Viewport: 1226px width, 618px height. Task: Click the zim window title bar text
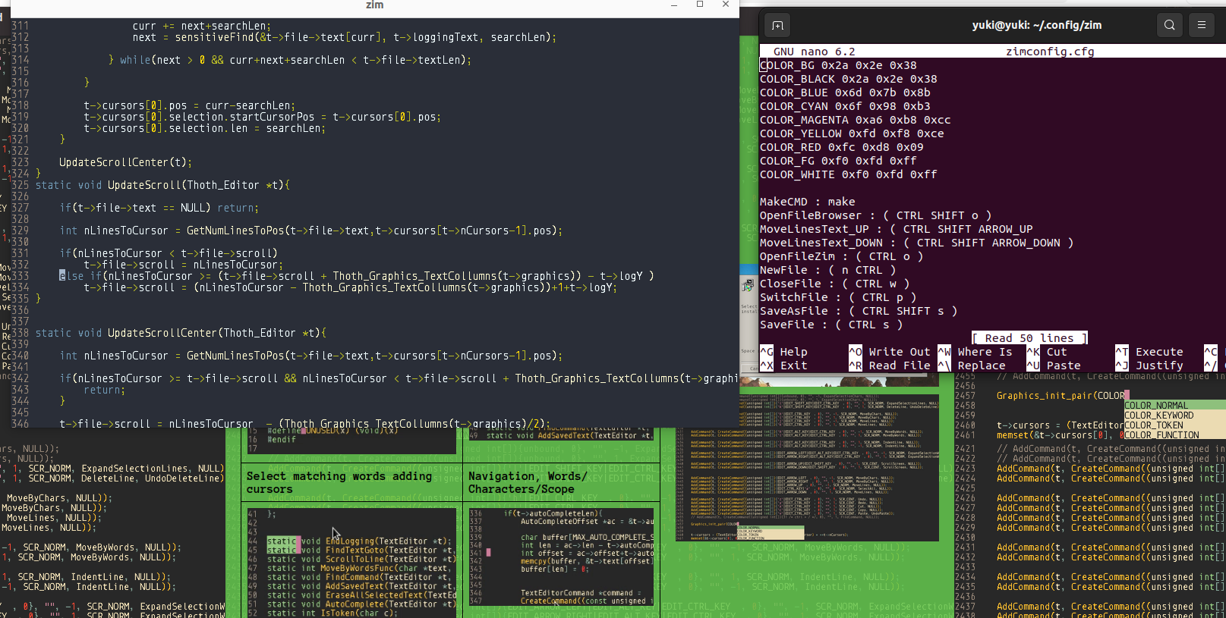375,5
